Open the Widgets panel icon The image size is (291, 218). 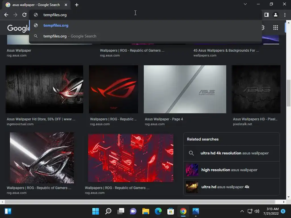[x=8, y=211]
